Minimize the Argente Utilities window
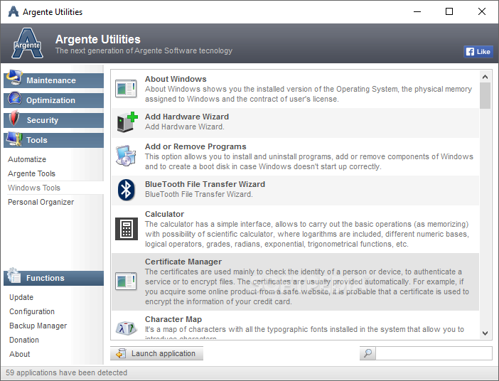The width and height of the screenshot is (499, 381). [417, 12]
